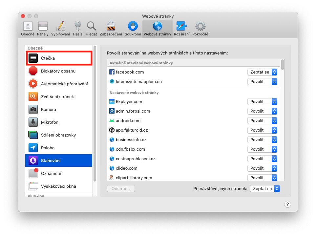Open the Rozšíření extensions pane
The height and width of the screenshot is (236, 316).
pyautogui.click(x=181, y=29)
